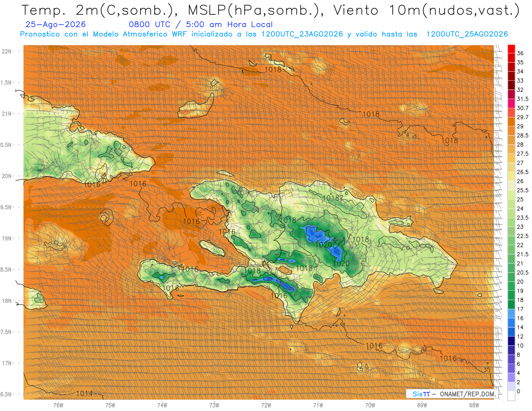This screenshot has height=411, width=532.
Task: Click the "68W" longitude label
Action: [474, 405]
